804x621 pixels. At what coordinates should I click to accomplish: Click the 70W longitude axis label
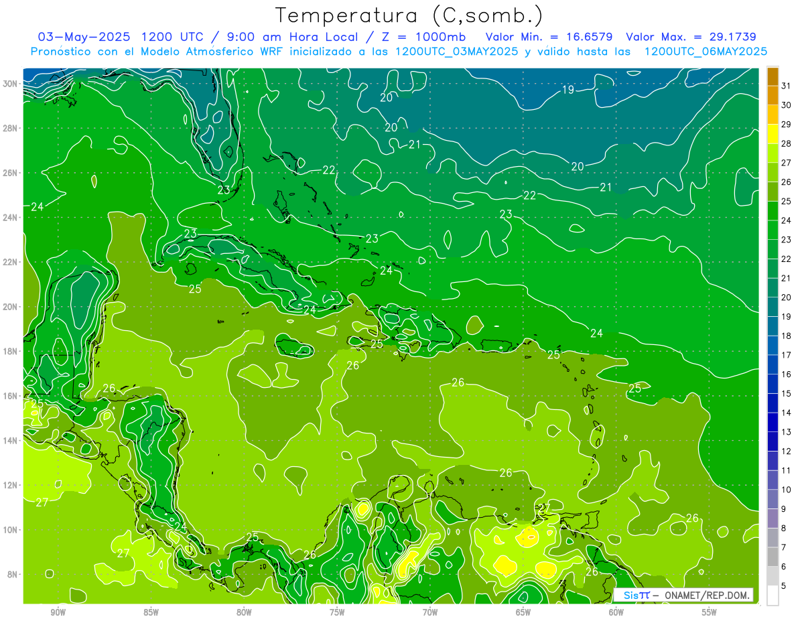point(430,612)
